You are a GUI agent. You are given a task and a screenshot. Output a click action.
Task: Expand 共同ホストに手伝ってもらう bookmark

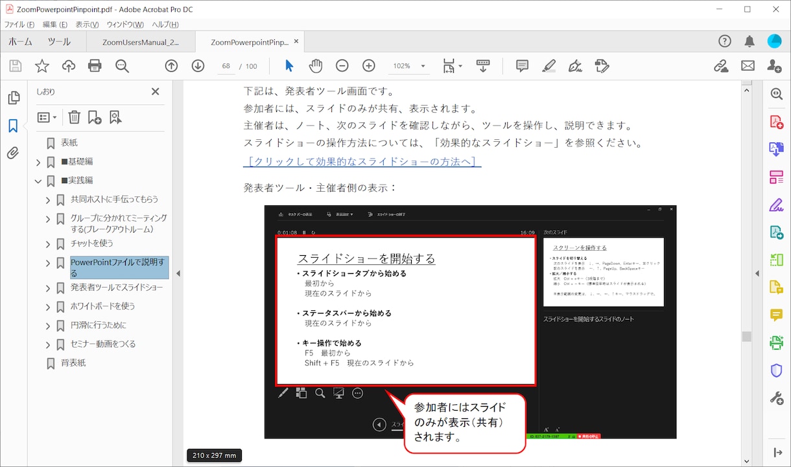48,200
